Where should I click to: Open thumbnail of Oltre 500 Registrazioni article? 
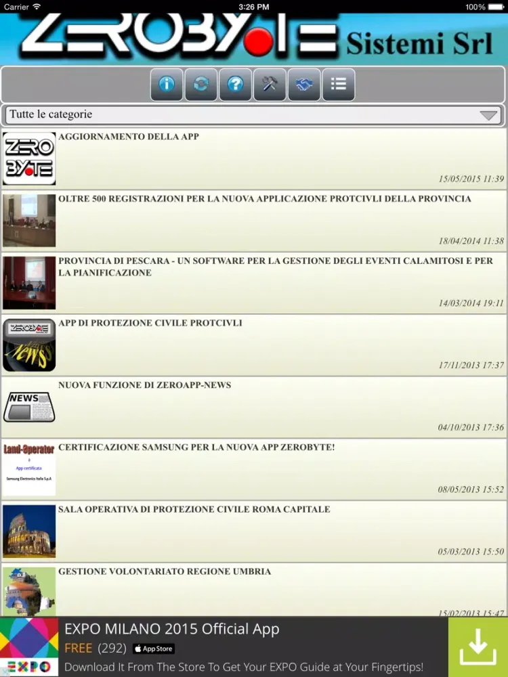coord(29,221)
